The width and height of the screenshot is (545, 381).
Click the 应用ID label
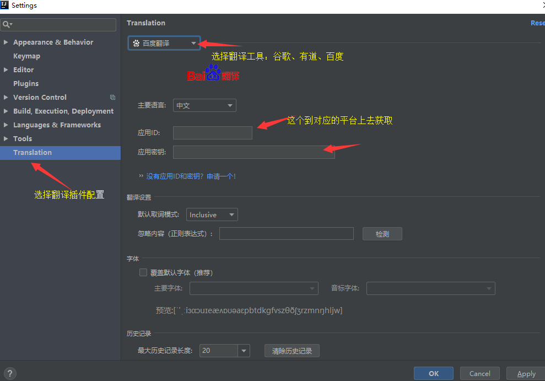click(149, 133)
